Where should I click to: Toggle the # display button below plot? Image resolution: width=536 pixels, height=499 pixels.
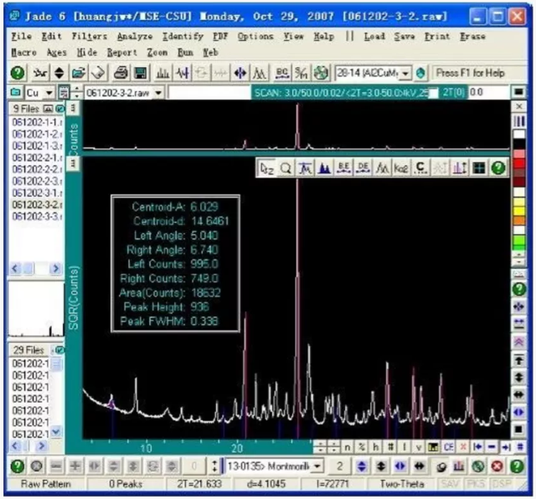(390, 447)
